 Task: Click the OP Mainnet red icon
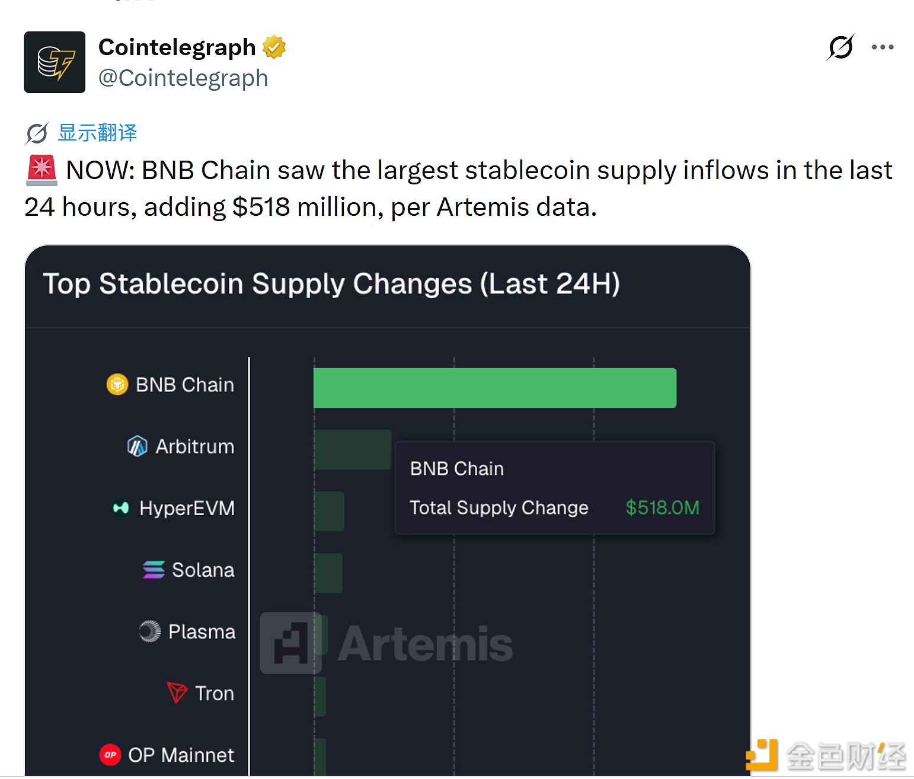110,755
